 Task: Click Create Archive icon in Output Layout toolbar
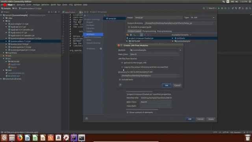coord(131,35)
